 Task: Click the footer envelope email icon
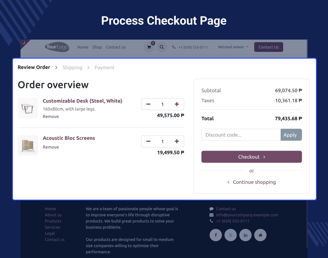point(211,215)
